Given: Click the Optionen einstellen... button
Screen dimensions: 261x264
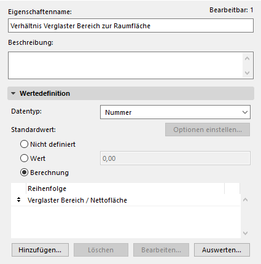Looking at the screenshot, I should [208, 130].
